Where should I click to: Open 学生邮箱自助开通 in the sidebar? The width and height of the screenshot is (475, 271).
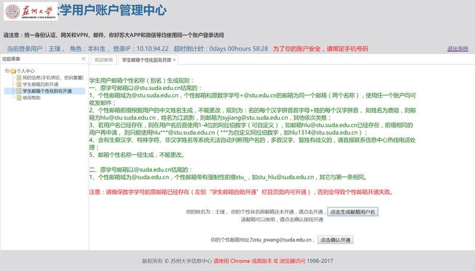(42, 85)
